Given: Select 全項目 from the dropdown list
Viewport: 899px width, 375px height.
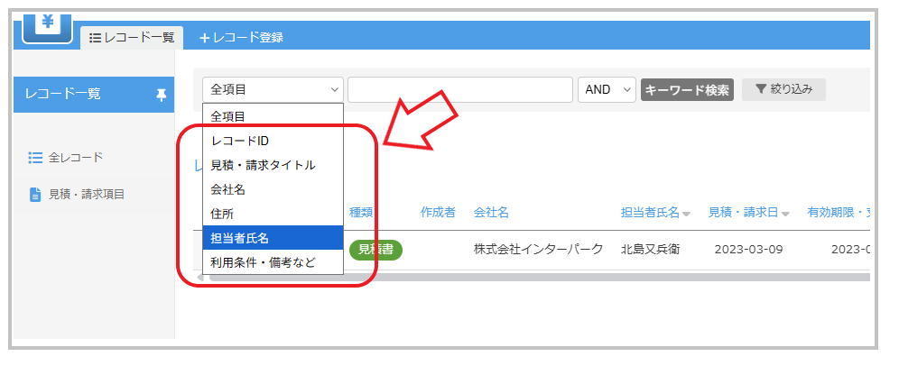Looking at the screenshot, I should click(228, 116).
